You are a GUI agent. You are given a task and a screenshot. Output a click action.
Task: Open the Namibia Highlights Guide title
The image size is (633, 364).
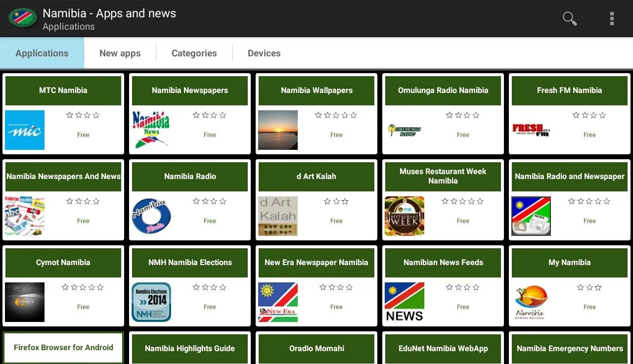(x=190, y=349)
